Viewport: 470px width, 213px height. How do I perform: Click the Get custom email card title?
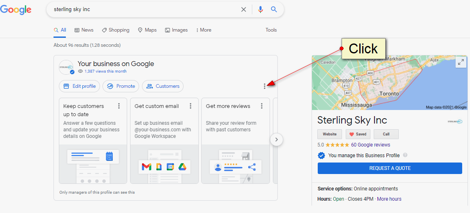click(157, 106)
